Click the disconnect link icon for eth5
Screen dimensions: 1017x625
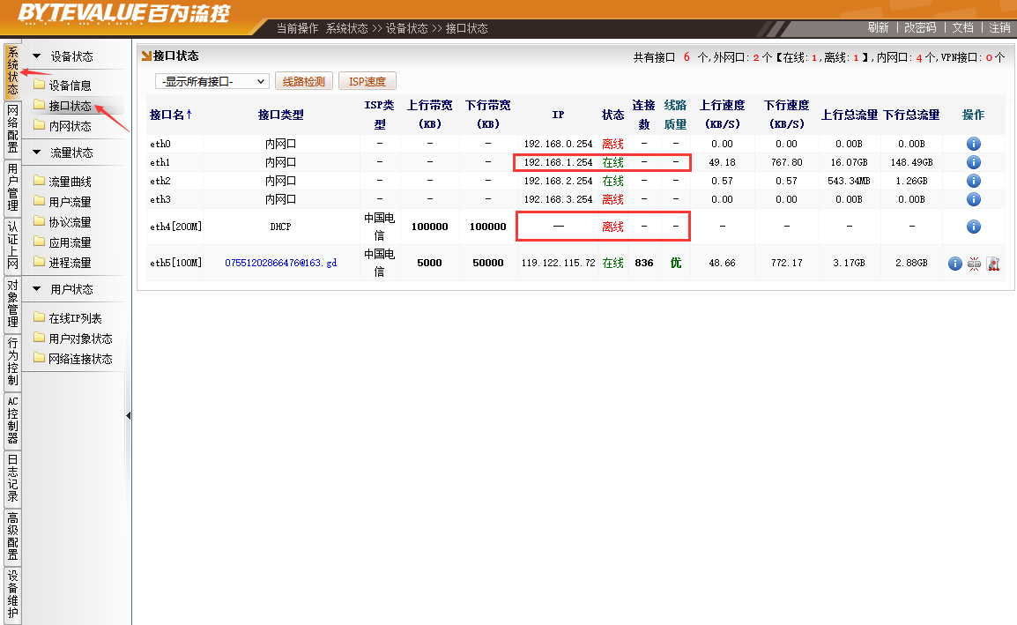tap(974, 263)
